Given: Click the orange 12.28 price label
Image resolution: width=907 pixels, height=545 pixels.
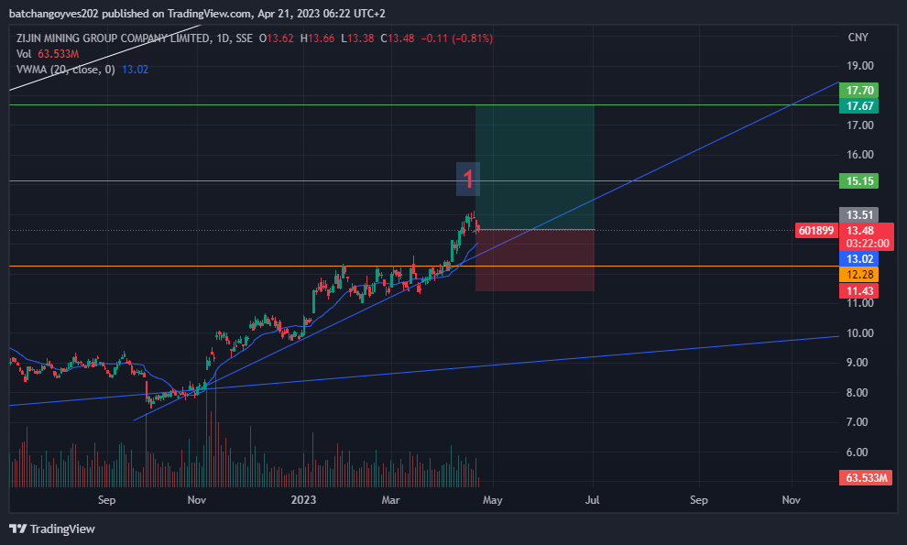Looking at the screenshot, I should tap(859, 275).
